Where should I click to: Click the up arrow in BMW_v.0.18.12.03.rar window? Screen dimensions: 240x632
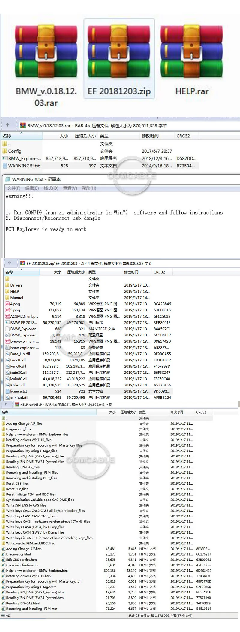click(x=8, y=125)
